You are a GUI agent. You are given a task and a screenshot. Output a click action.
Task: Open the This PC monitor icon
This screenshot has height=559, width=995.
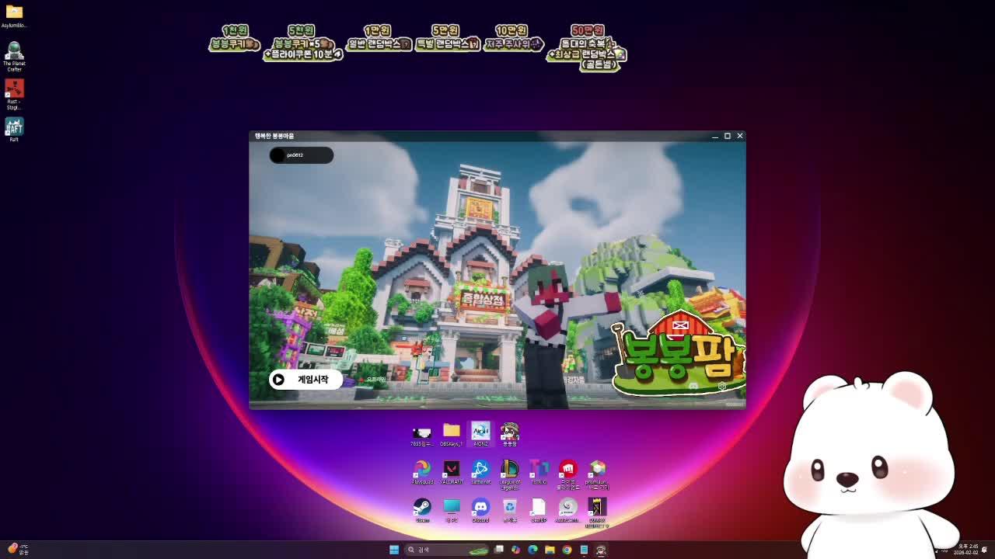452,510
